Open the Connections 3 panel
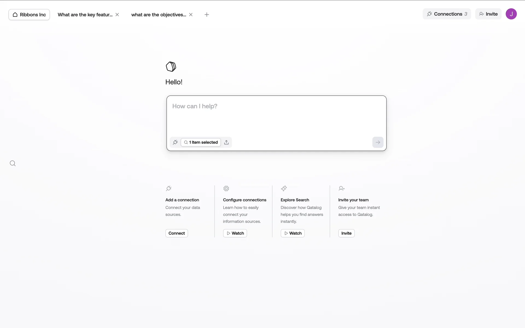525x328 pixels. [447, 14]
